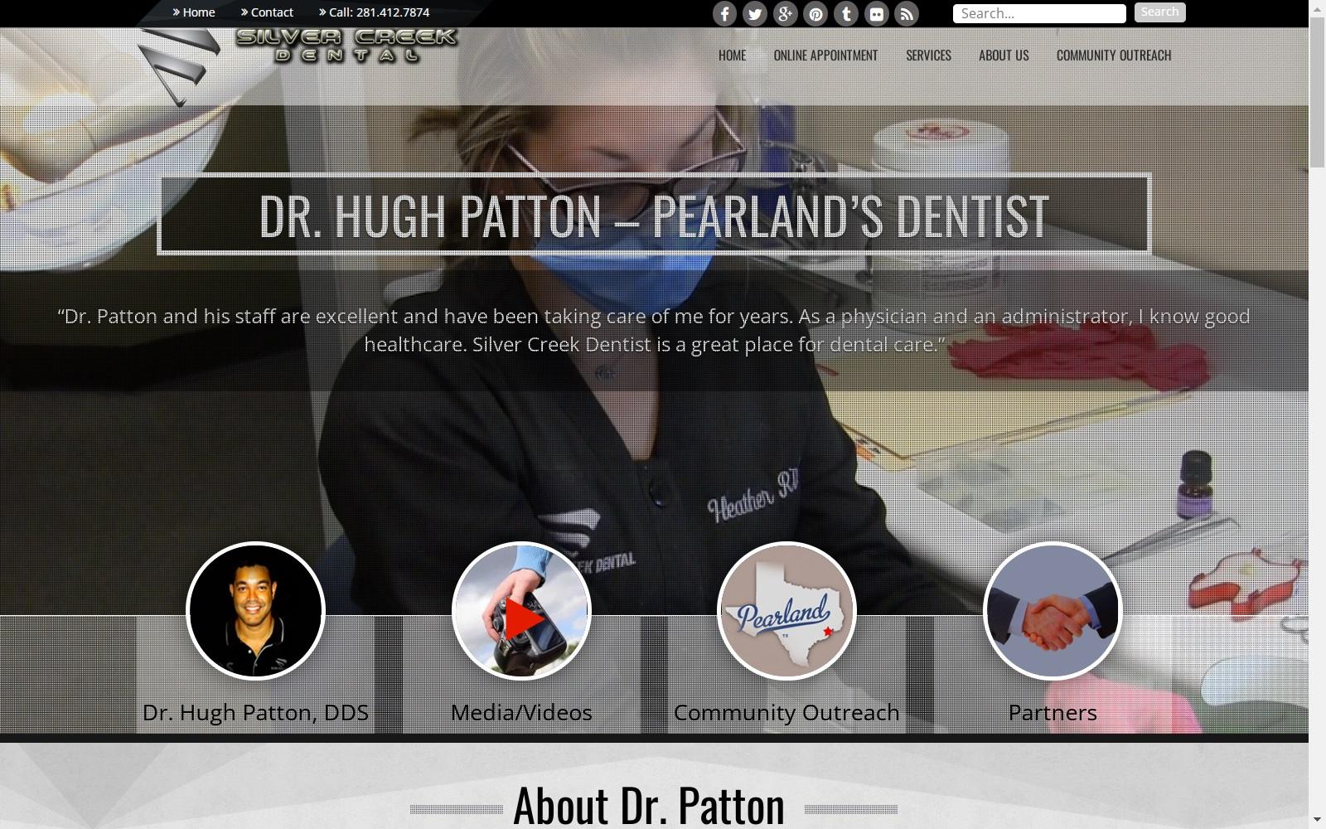Click the Pearland Texas map thumbnail

click(786, 611)
